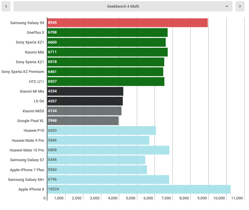Click the OnePlus 5 bar showing 6708
Viewport: 249px width, 210px height.
click(107, 33)
